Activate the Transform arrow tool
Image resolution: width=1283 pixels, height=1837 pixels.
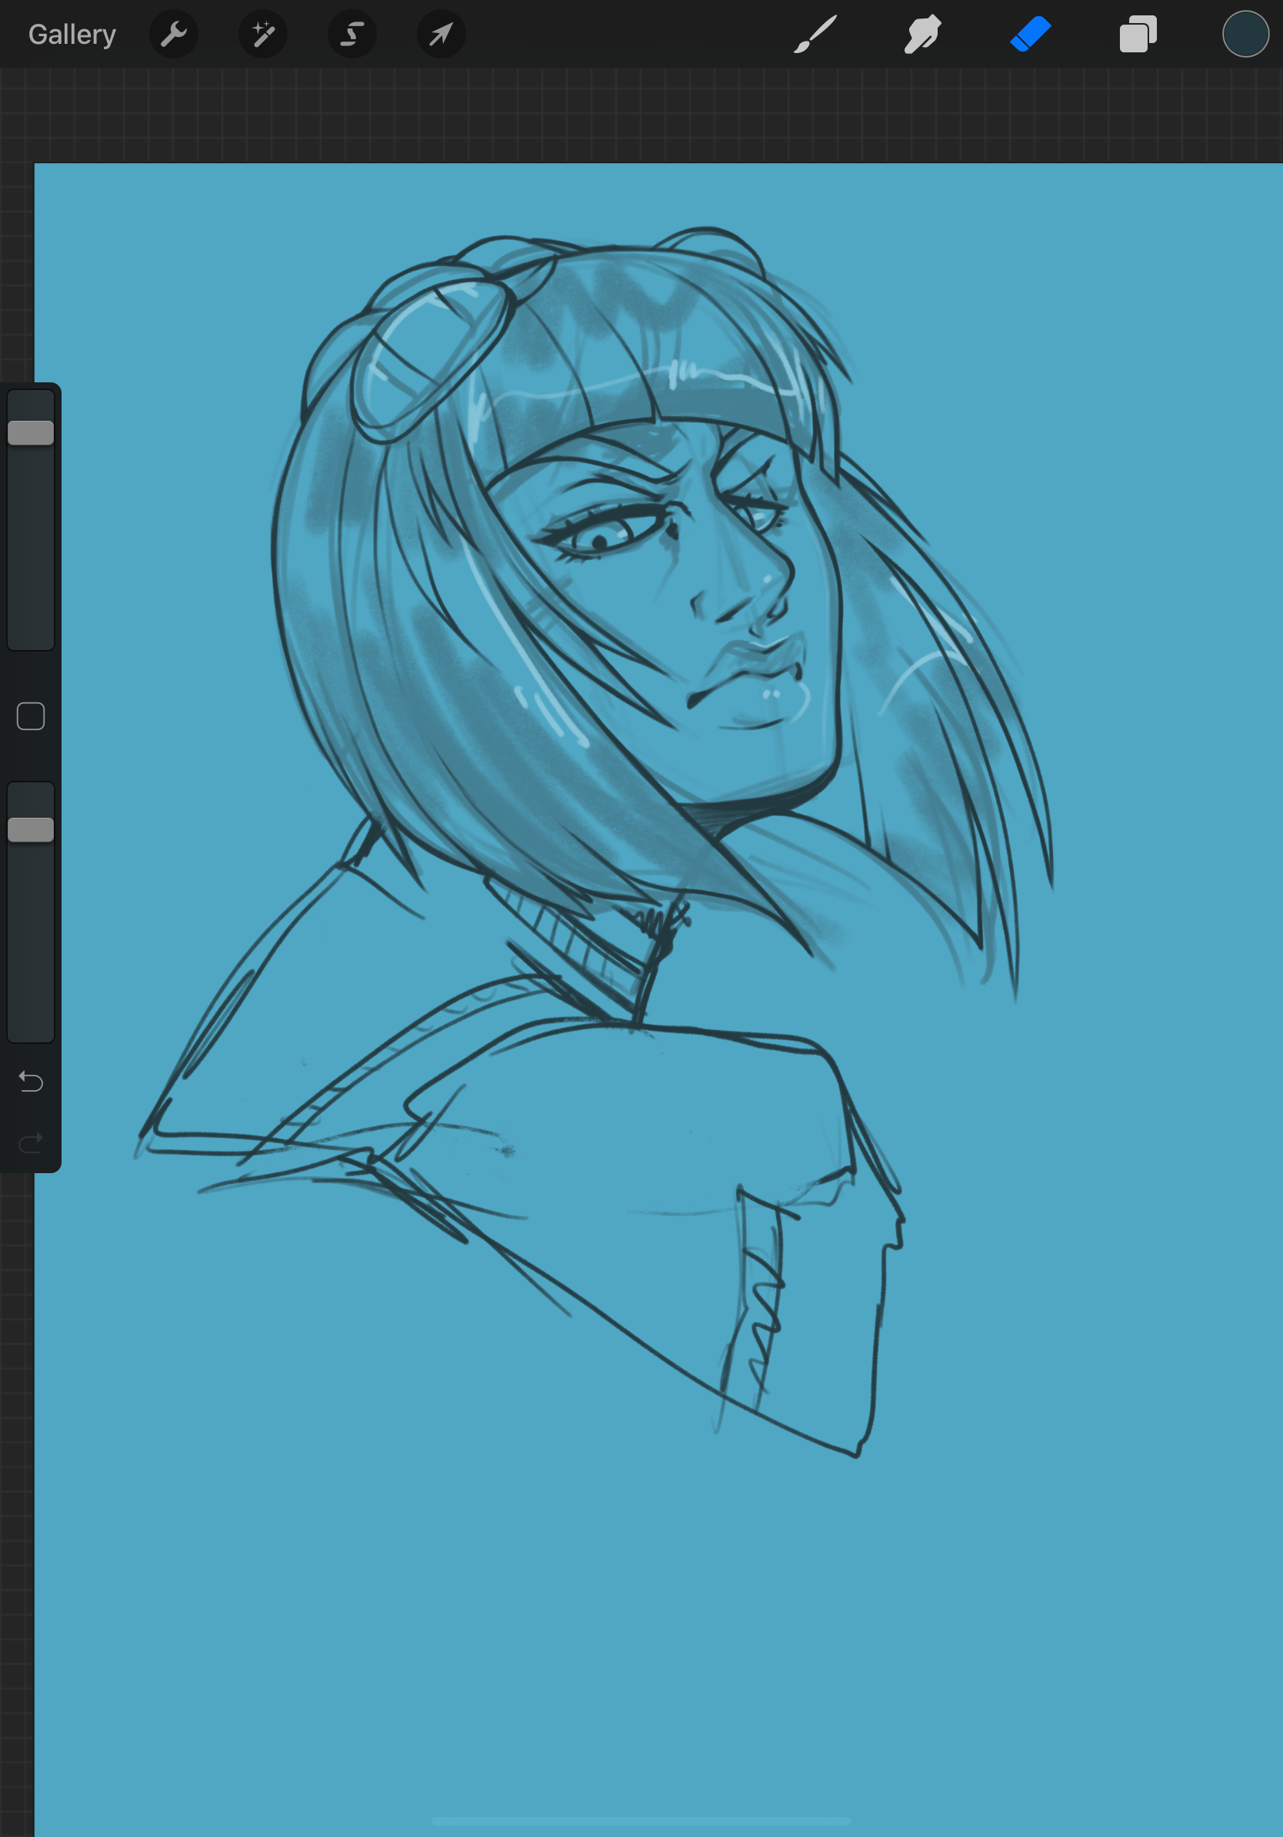[442, 35]
